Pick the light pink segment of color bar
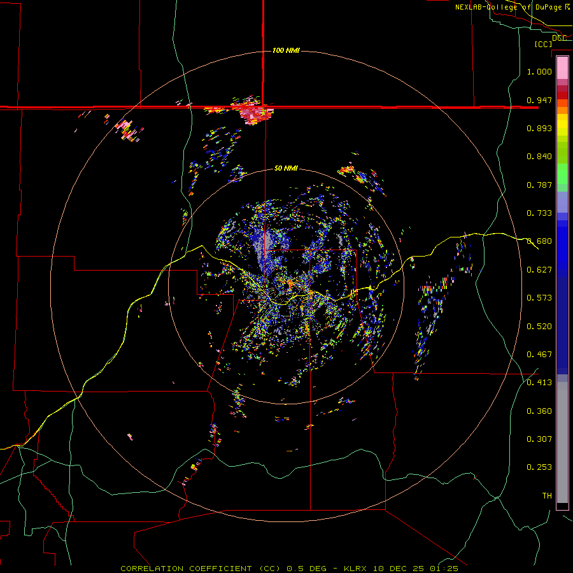The image size is (573, 573). [x=562, y=68]
